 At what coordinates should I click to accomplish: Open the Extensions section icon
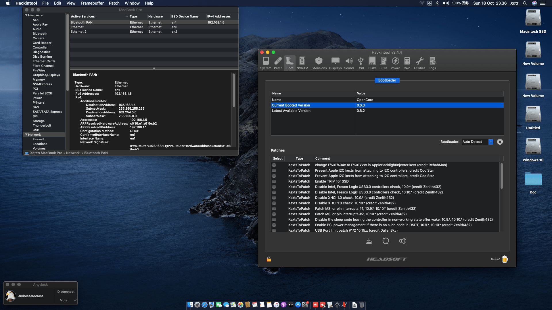[319, 63]
